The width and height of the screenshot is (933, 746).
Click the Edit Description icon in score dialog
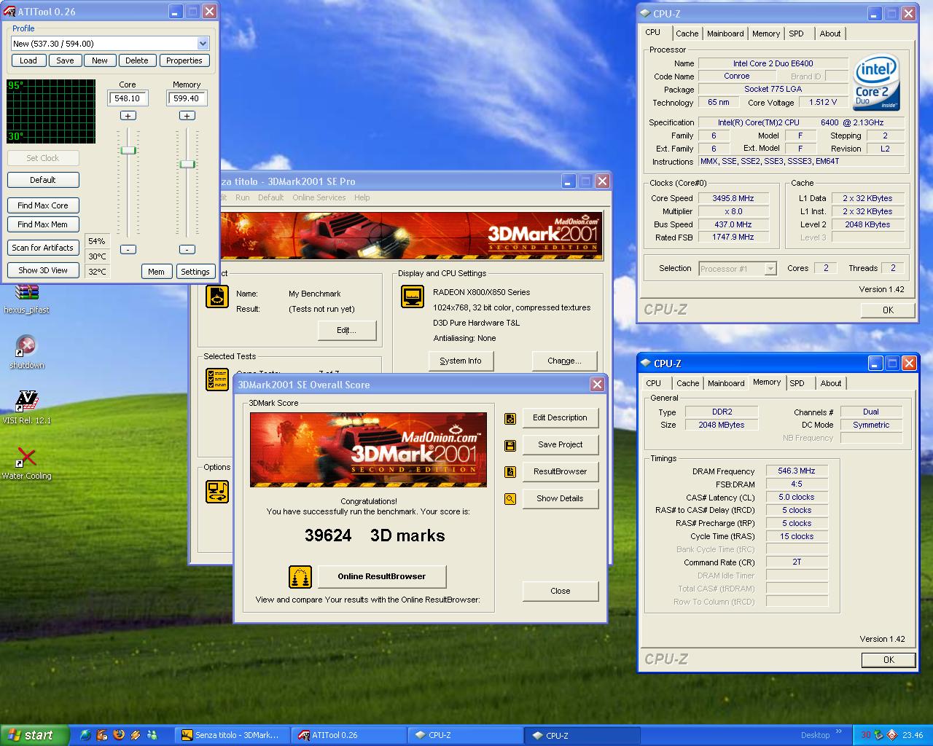coord(510,418)
